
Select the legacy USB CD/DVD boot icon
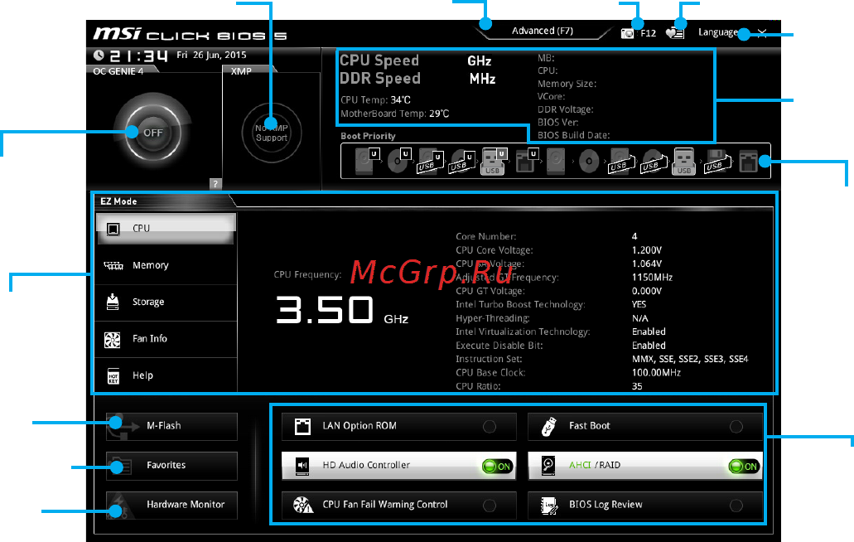tap(654, 162)
